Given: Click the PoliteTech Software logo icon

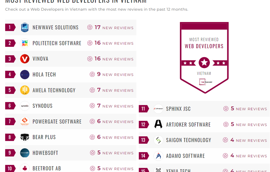Looking at the screenshot, I should 25,43.
